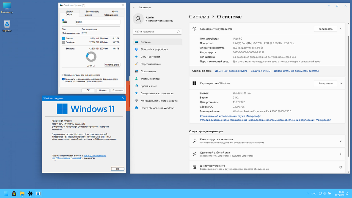
Task: Open Settings gear icon in taskbar
Action: pyautogui.click(x=30, y=194)
